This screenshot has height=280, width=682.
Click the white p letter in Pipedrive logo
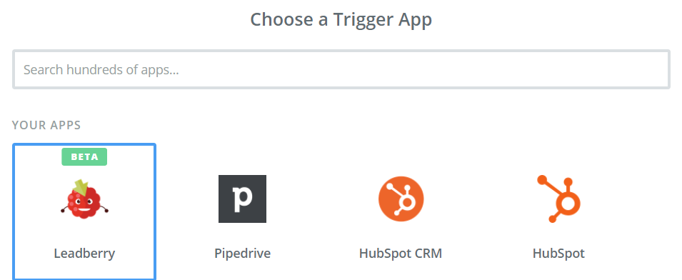[242, 199]
